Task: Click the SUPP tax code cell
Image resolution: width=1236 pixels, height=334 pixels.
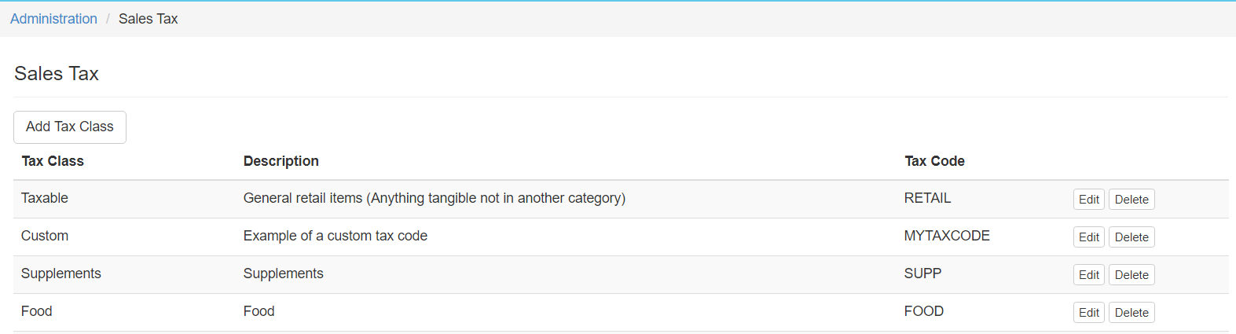Action: [x=922, y=273]
